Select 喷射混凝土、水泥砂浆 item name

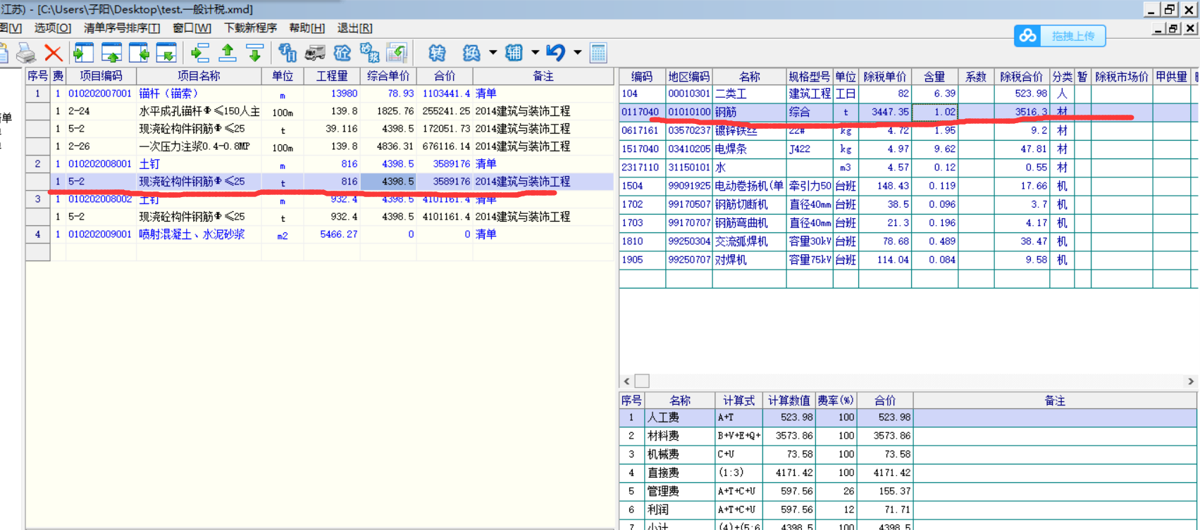(x=199, y=234)
